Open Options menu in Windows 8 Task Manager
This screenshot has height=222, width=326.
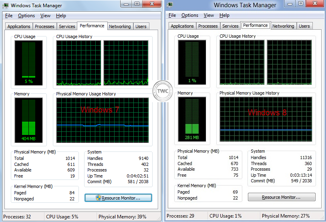pos(190,15)
